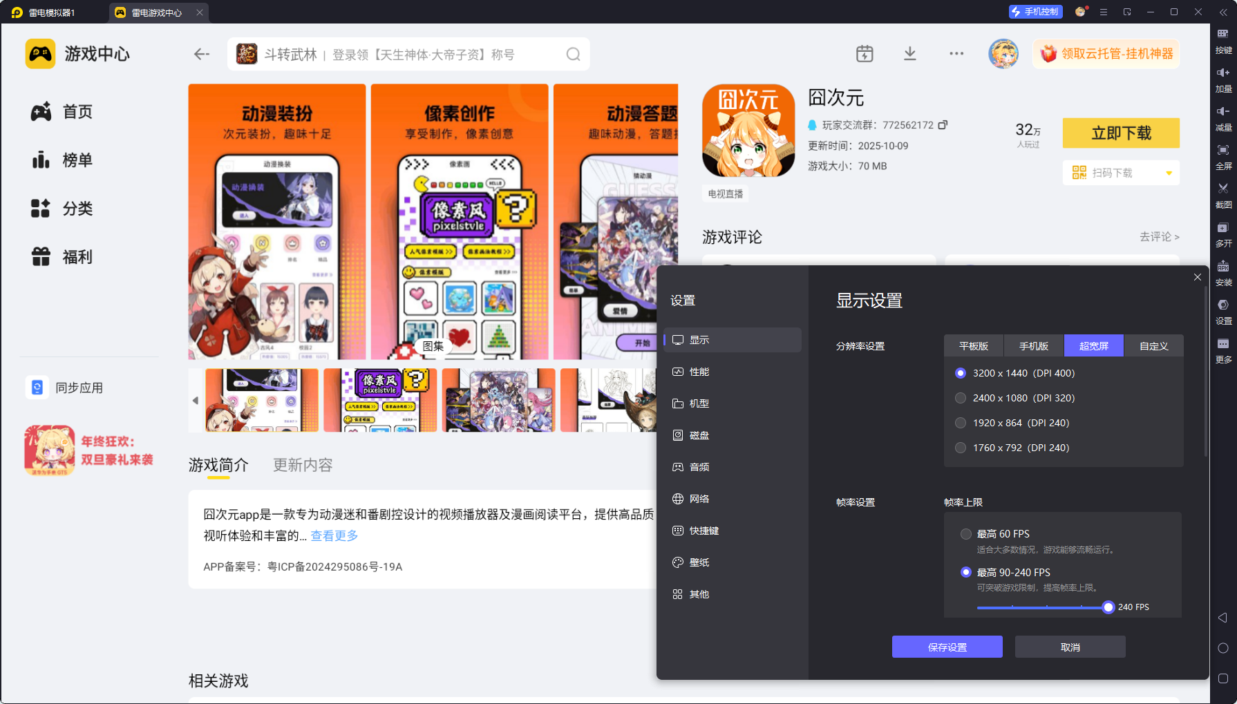Open the 查看更多 link in description
Viewport: 1237px width, 704px height.
(x=334, y=535)
